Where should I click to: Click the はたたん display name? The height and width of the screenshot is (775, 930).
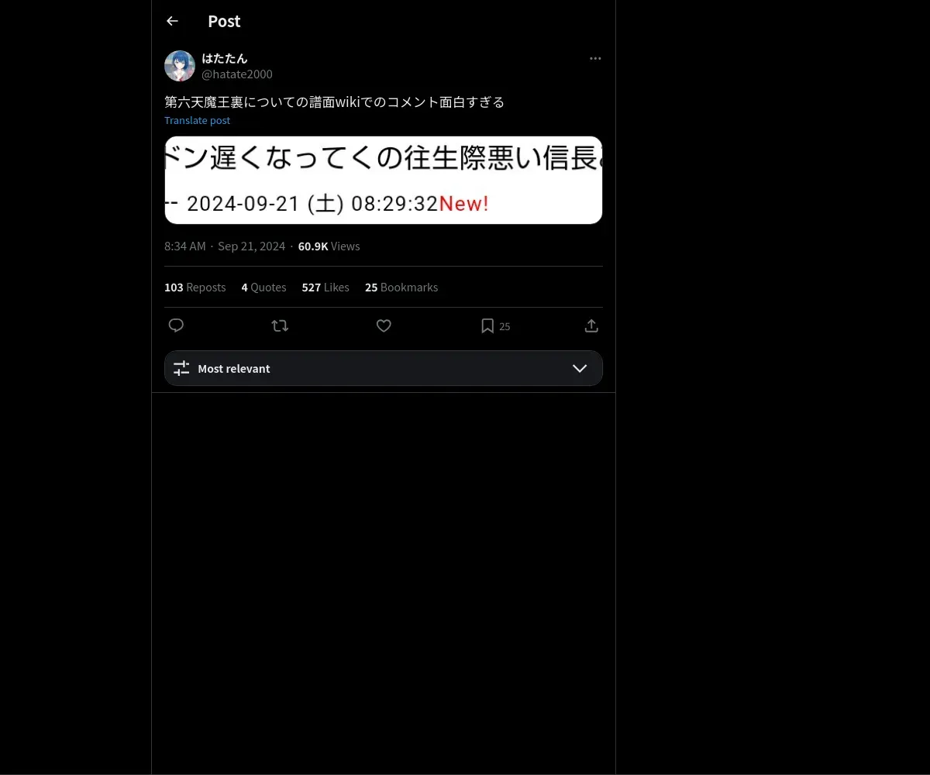[225, 58]
